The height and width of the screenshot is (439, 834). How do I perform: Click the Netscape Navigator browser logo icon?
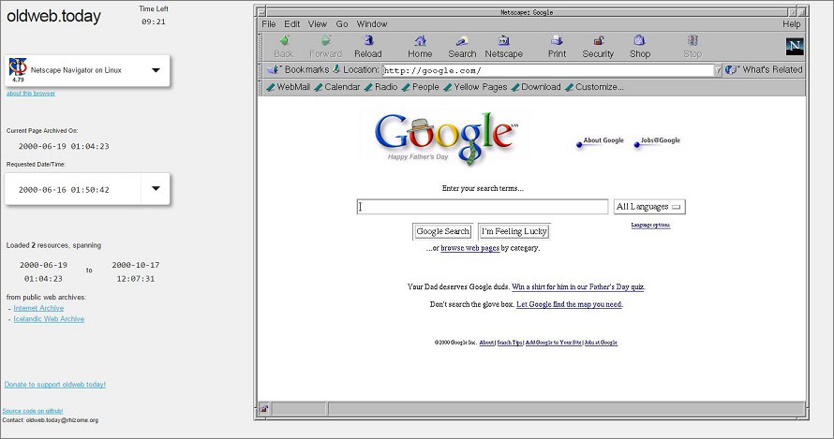(18, 67)
